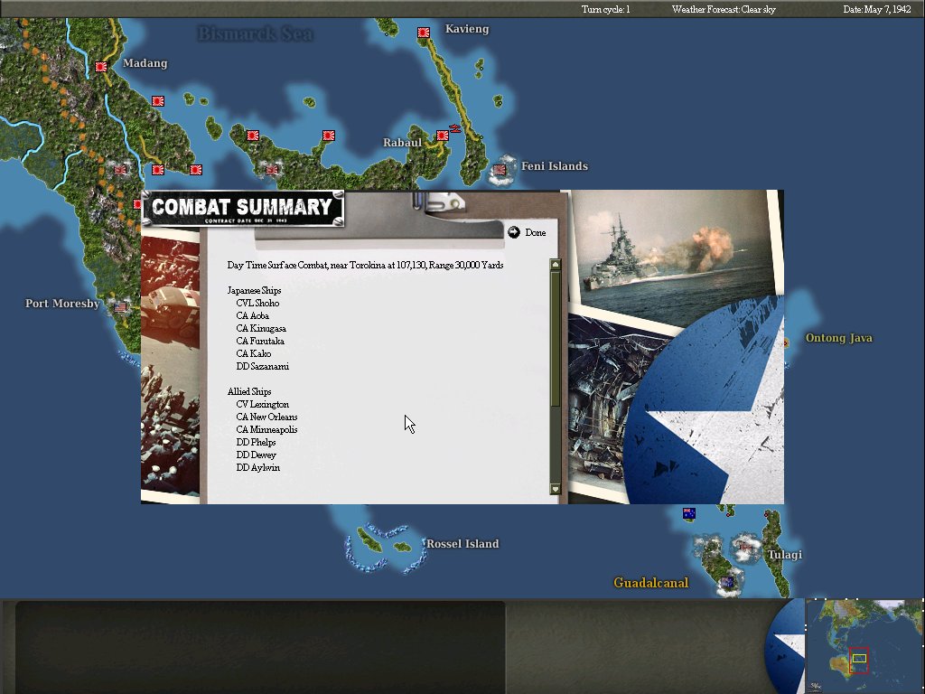925x694 pixels.
Task: Click the scrollbar up arrow on the report
Action: click(555, 264)
